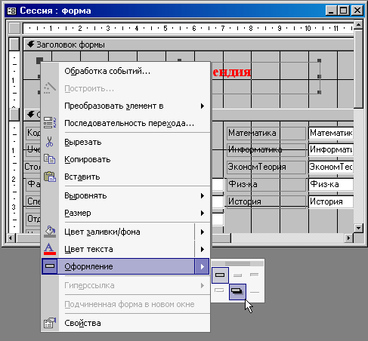Select the История label control
368x341 pixels.
[x=266, y=201]
